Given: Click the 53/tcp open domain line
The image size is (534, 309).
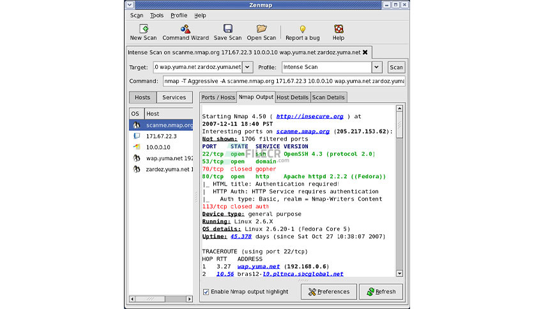Looking at the screenshot, I should click(239, 162).
